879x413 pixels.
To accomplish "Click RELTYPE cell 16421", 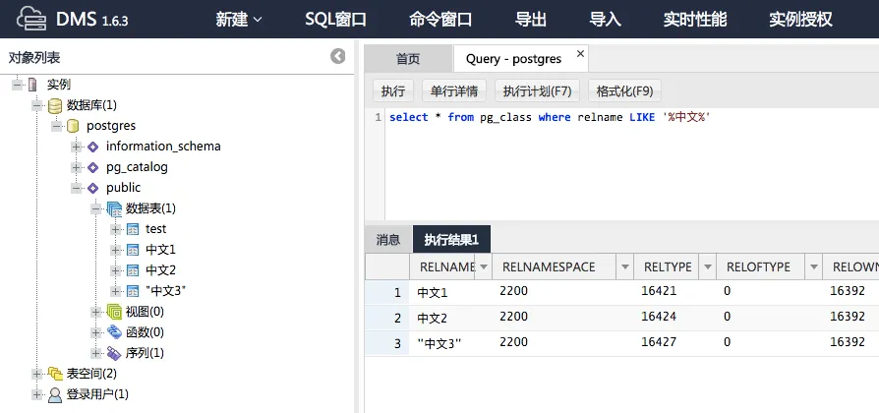I will point(659,291).
